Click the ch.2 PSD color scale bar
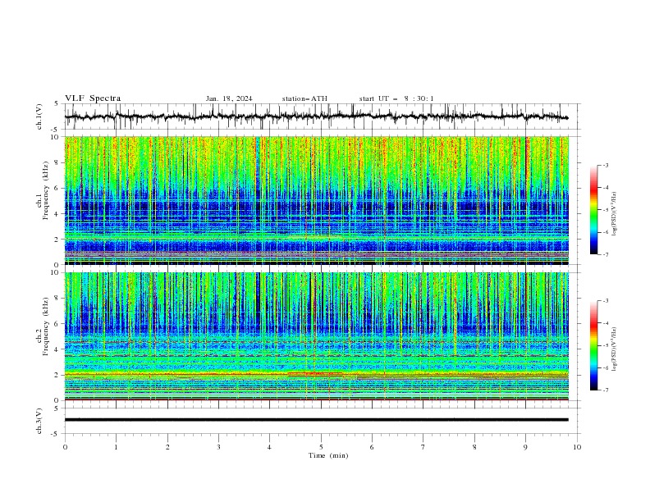 pos(594,345)
